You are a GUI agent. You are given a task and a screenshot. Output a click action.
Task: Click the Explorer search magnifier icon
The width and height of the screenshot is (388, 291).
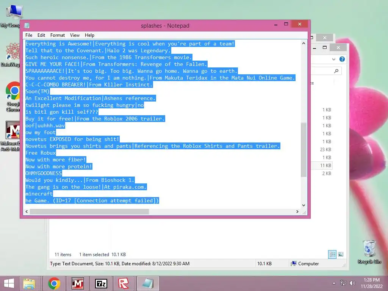[x=336, y=71]
